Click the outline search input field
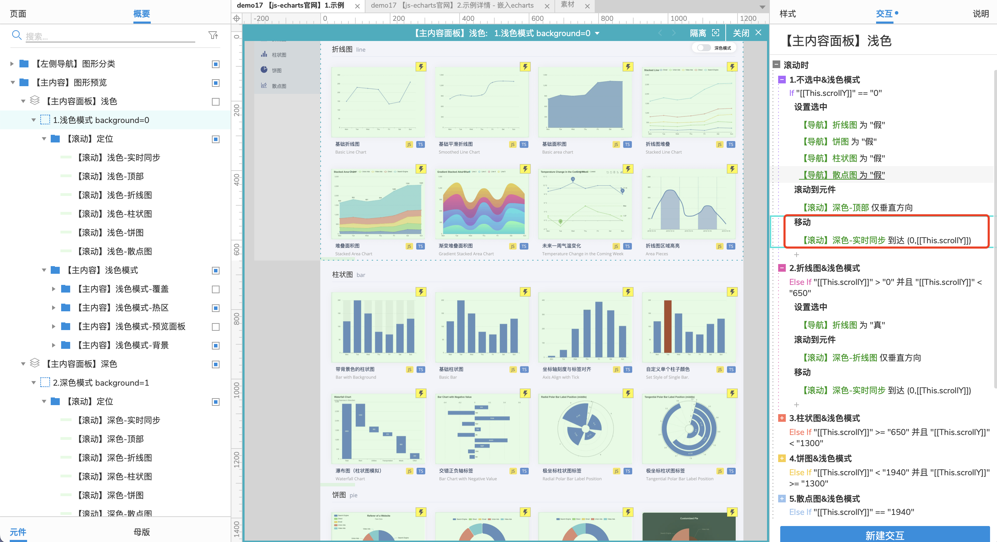This screenshot has width=997, height=542. click(110, 36)
